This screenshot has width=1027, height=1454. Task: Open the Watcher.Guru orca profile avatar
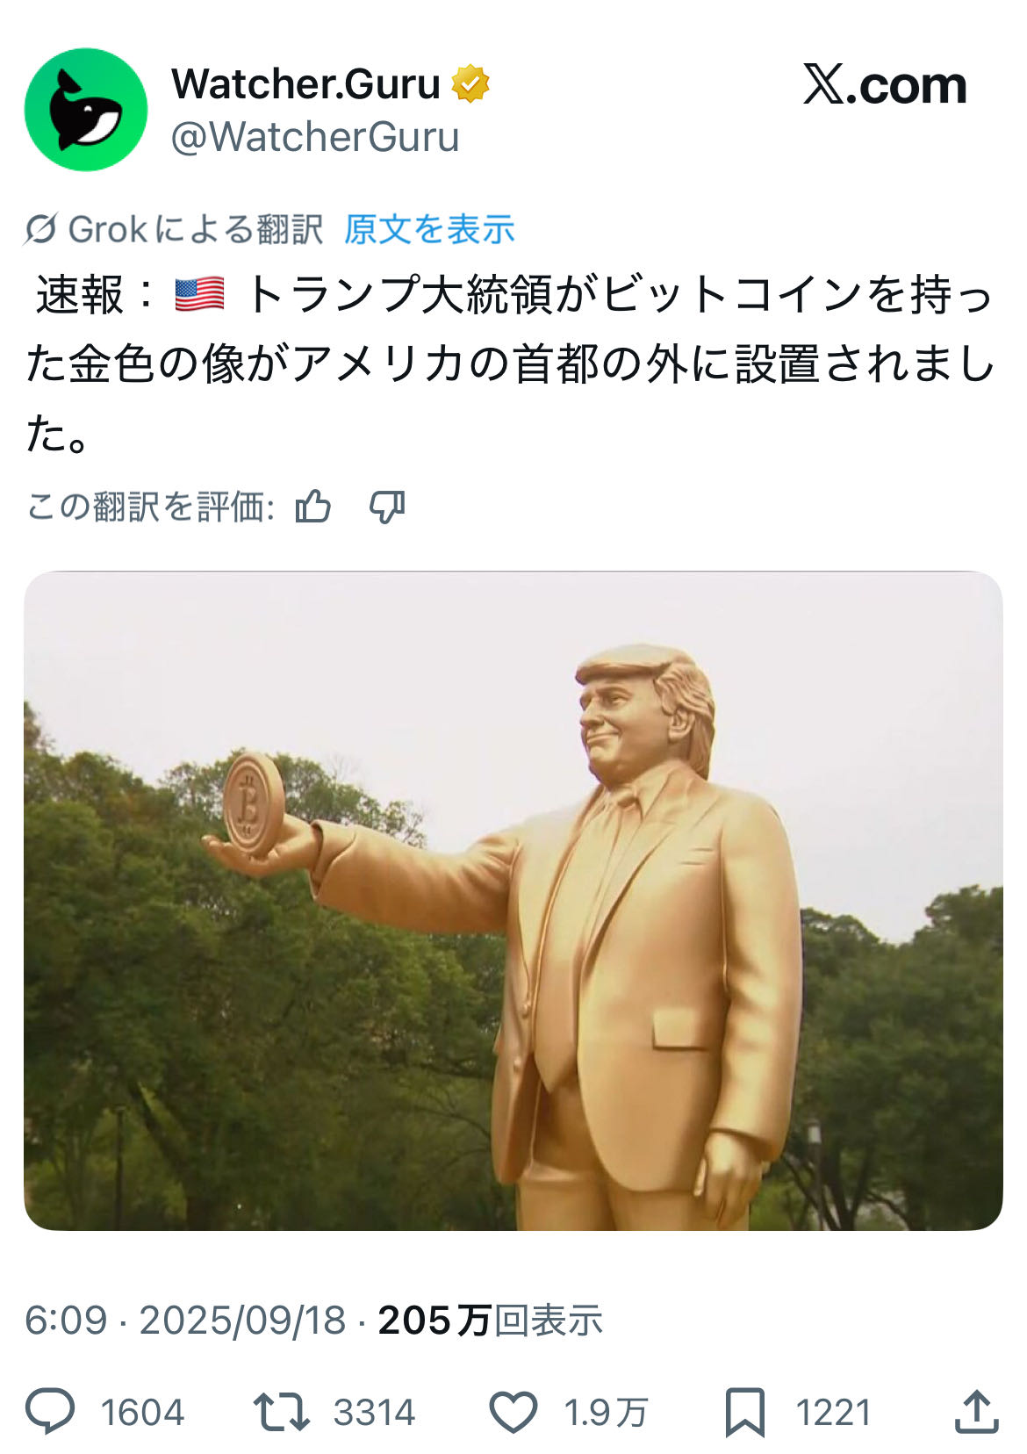coord(86,110)
